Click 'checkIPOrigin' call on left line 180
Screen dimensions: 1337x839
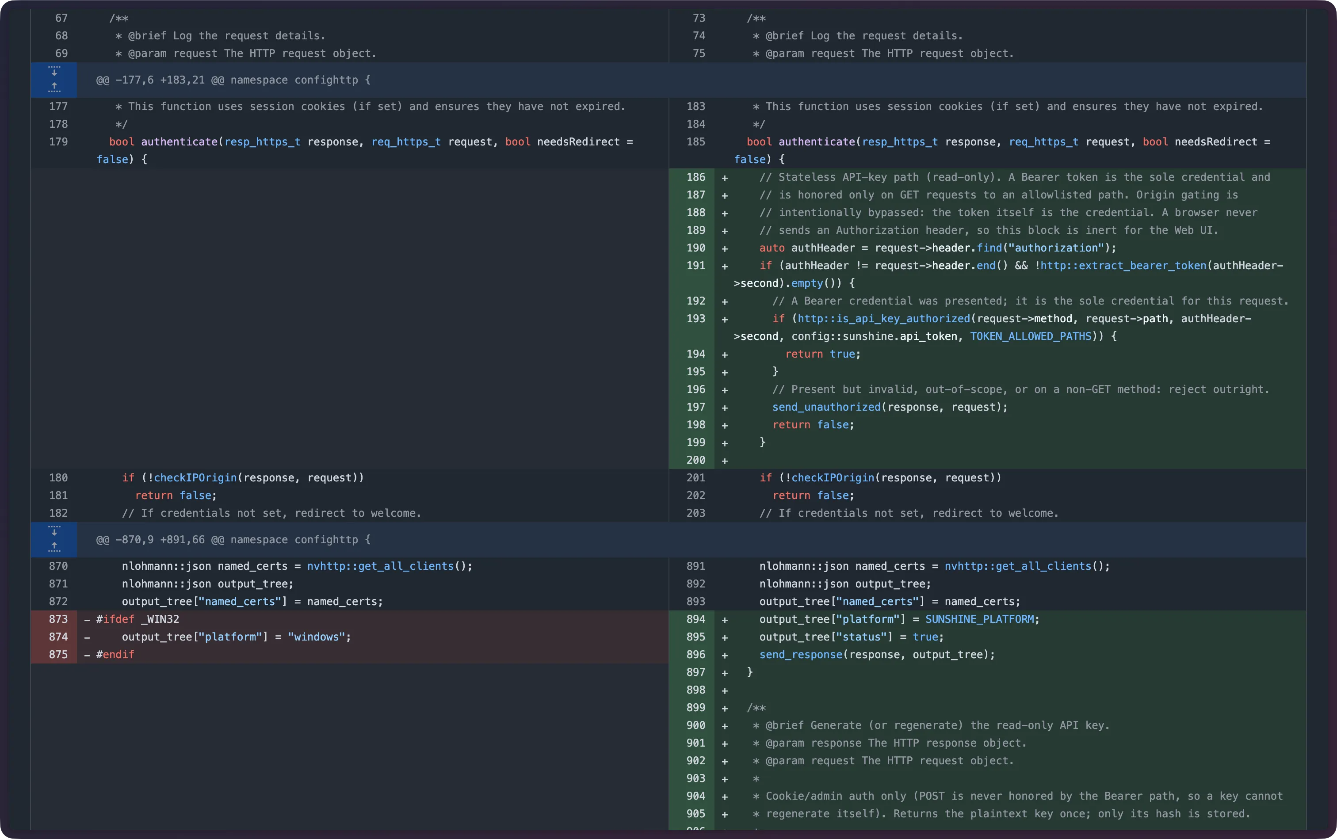tap(195, 478)
